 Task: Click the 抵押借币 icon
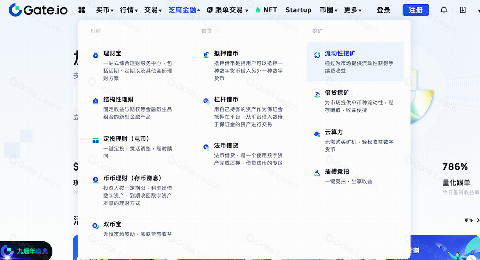pos(206,55)
